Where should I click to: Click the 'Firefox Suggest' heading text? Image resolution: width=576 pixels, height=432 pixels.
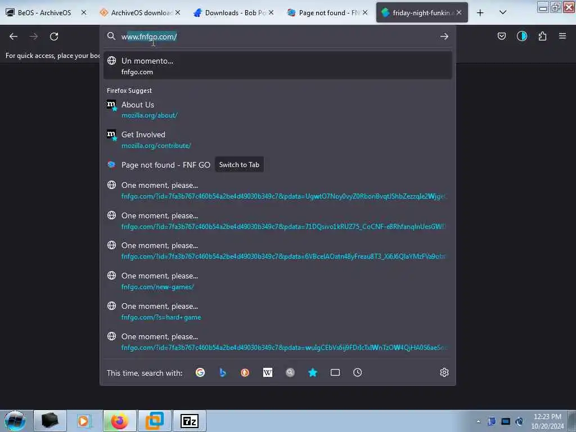pos(129,91)
